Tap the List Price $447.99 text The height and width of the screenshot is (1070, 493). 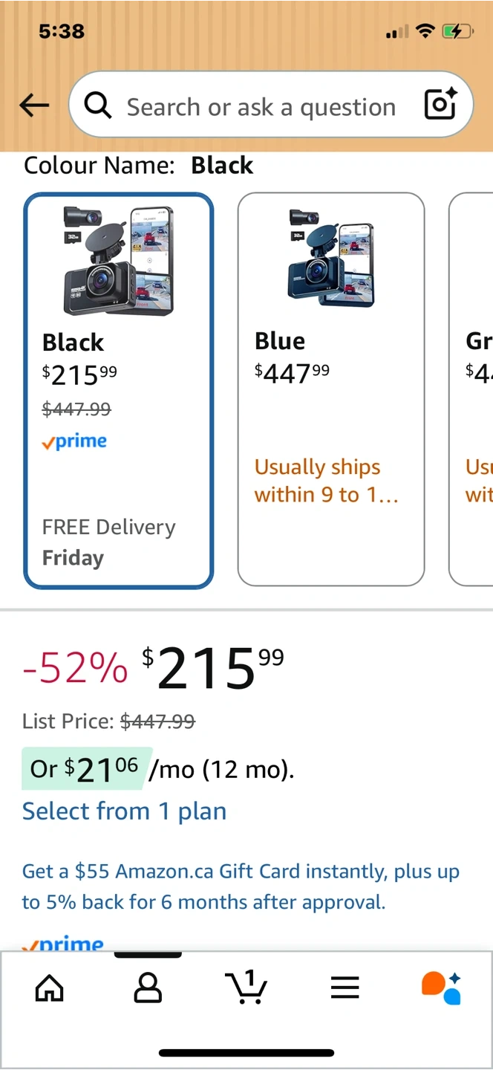pos(108,721)
